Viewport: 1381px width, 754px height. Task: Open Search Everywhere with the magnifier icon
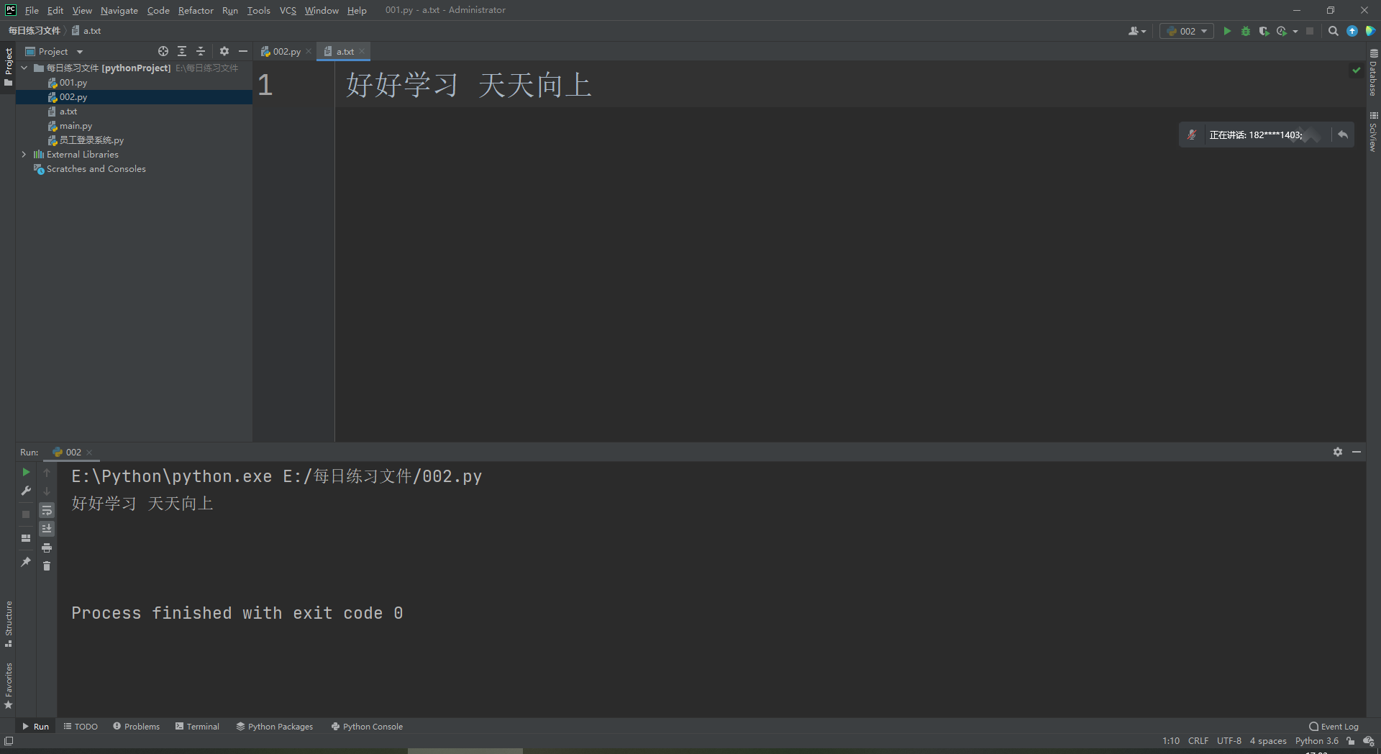1333,31
